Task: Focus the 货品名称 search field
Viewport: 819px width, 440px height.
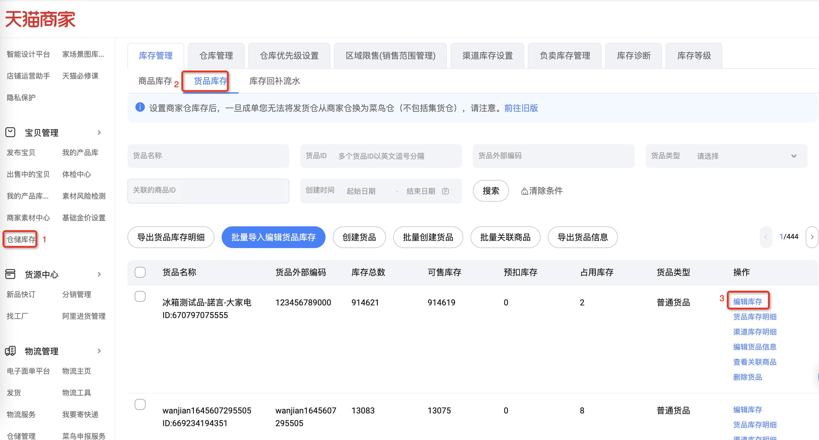Action: 208,156
